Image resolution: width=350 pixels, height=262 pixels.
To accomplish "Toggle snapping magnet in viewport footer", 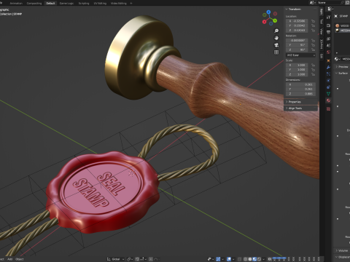I will pyautogui.click(x=138, y=259).
